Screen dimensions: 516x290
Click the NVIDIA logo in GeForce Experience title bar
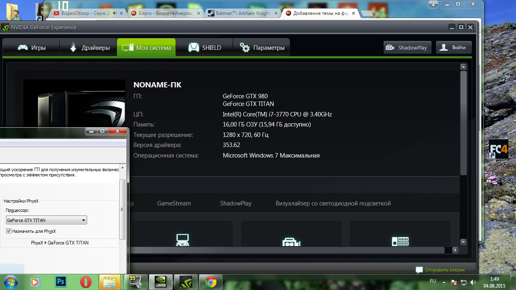coord(5,27)
